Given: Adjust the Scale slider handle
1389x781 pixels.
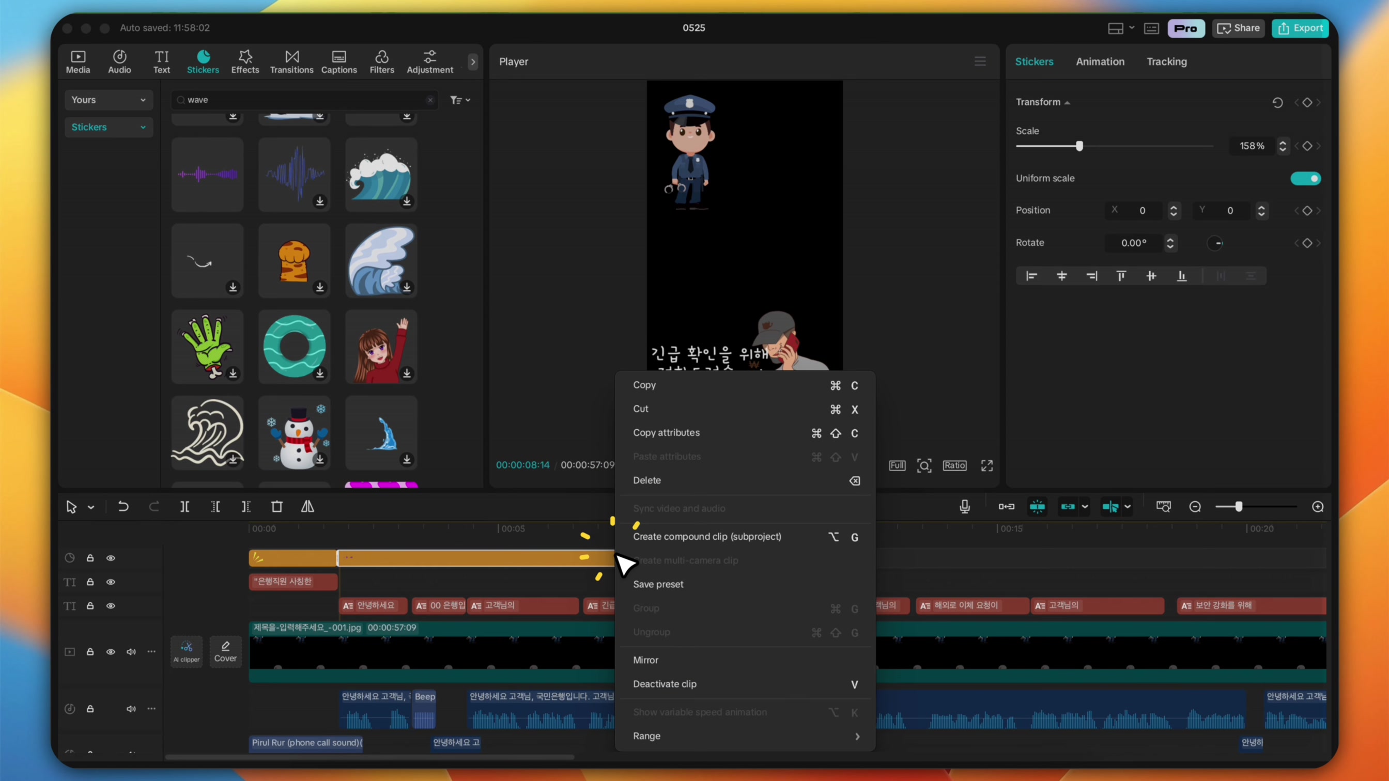Looking at the screenshot, I should 1079,146.
